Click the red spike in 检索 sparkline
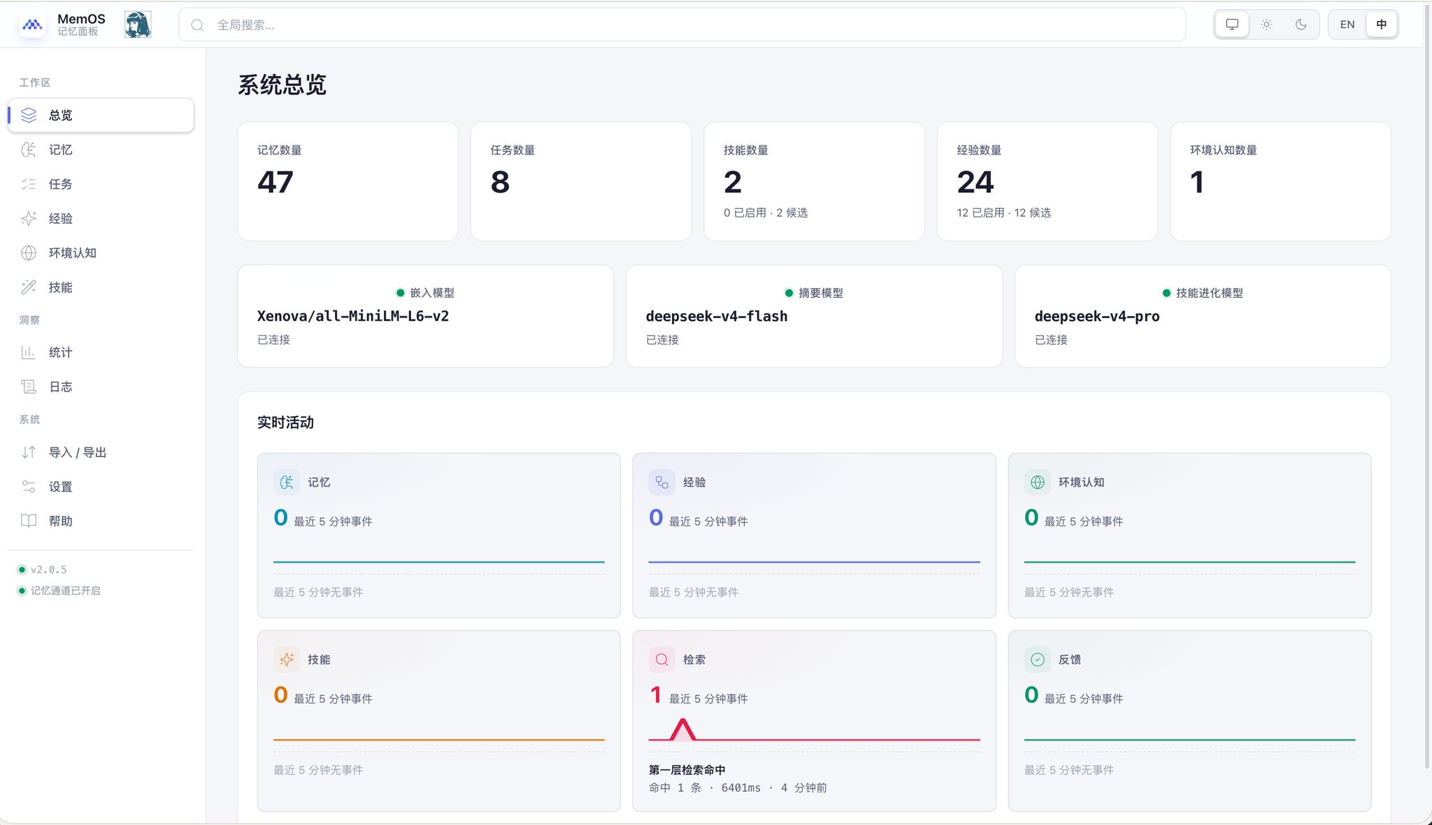 682,729
